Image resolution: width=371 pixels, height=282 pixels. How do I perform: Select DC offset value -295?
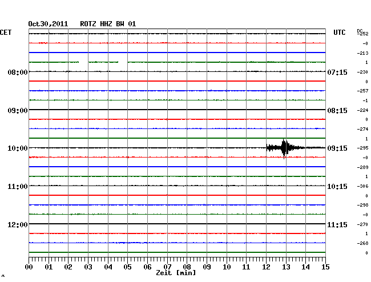(362, 148)
